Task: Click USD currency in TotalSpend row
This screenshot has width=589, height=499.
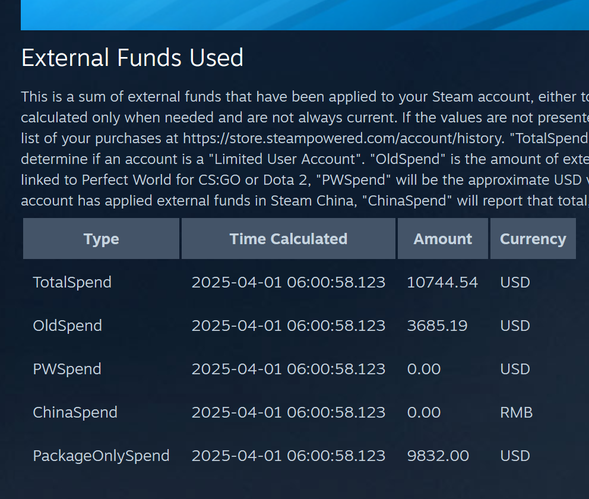Action: click(x=515, y=282)
